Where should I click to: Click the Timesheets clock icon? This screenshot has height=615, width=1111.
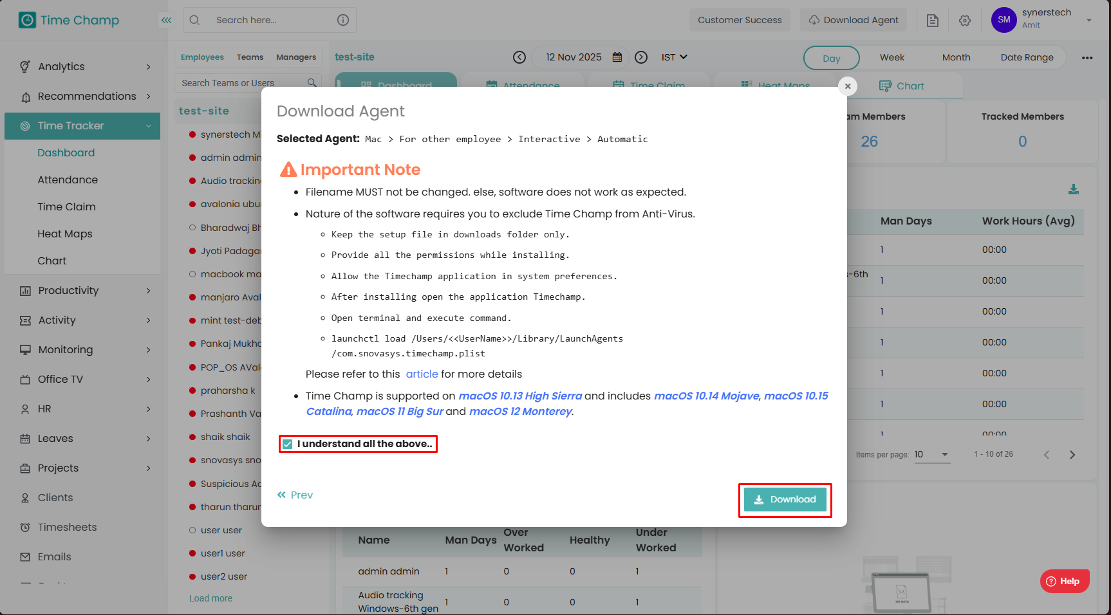(25, 528)
